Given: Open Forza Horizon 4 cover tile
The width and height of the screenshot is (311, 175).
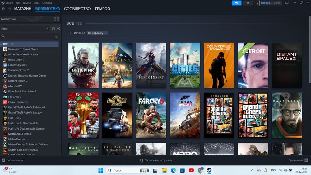Looking at the screenshot, I should pyautogui.click(x=185, y=116).
